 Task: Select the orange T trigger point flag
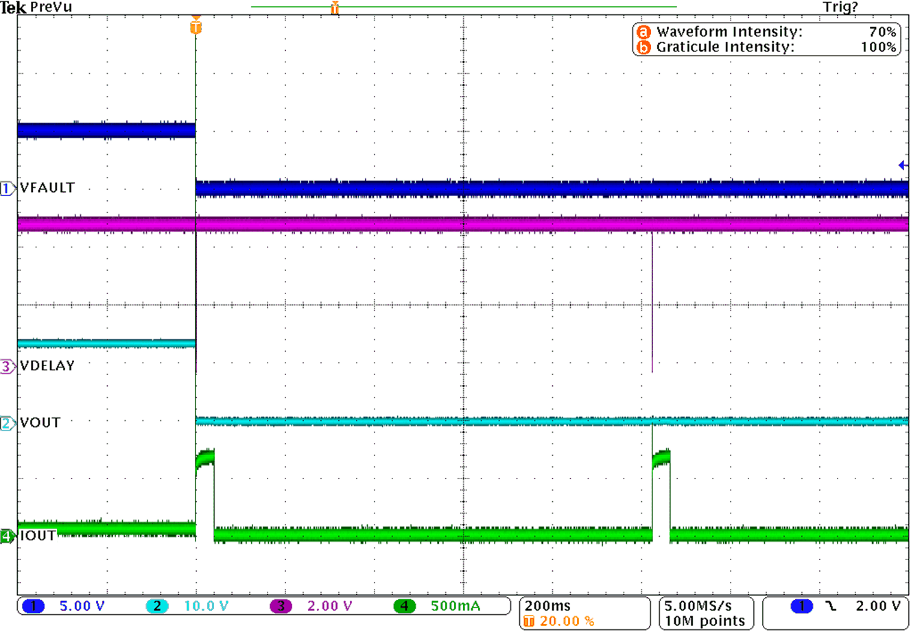196,26
